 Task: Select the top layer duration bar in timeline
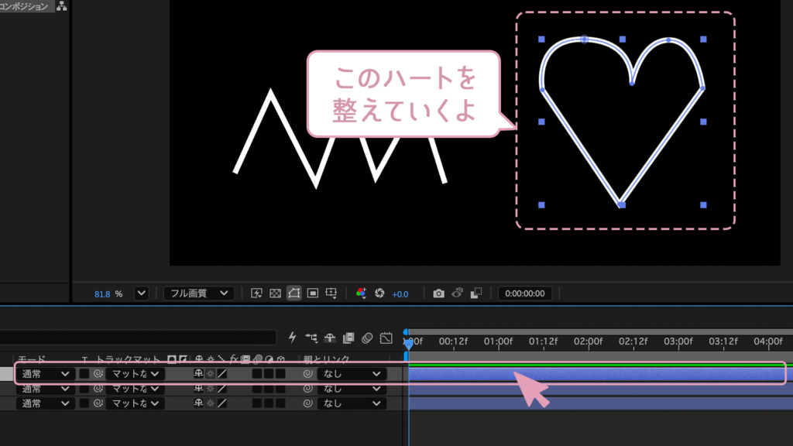click(600, 374)
